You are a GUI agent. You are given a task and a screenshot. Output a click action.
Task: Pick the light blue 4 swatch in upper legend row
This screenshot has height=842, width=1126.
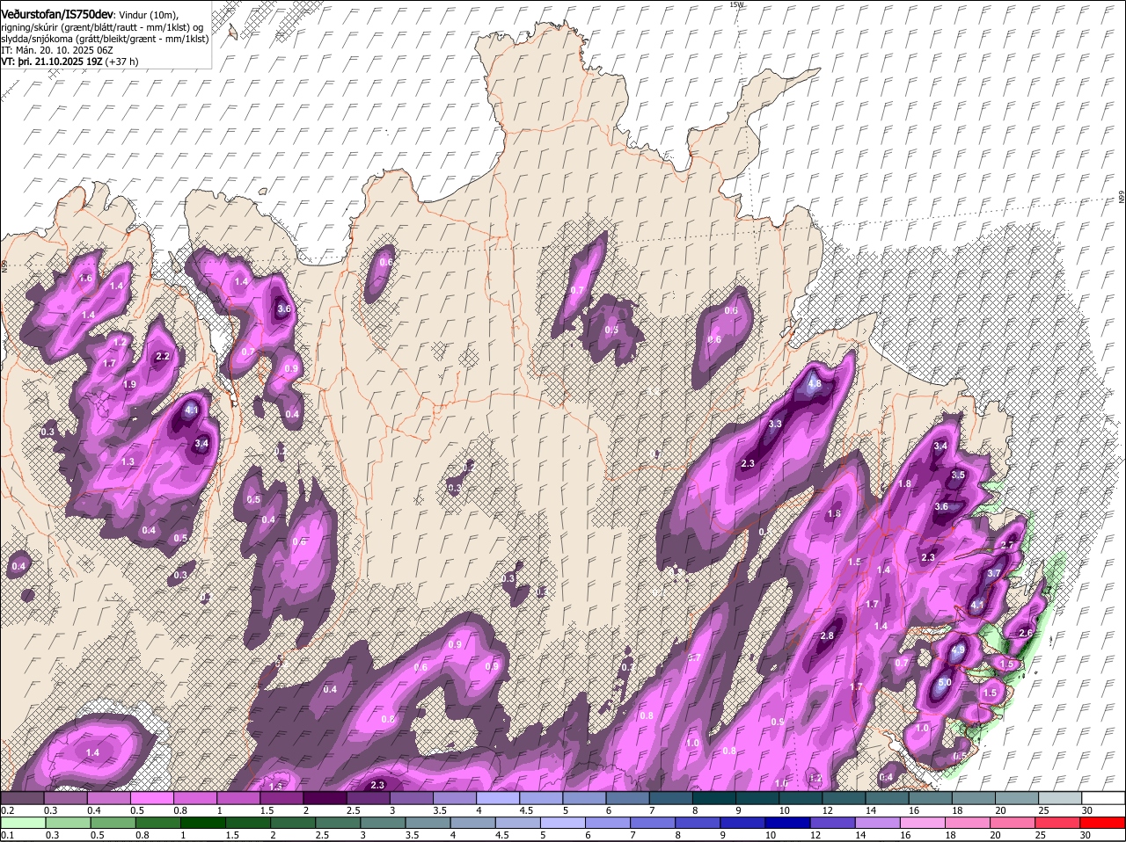point(498,797)
